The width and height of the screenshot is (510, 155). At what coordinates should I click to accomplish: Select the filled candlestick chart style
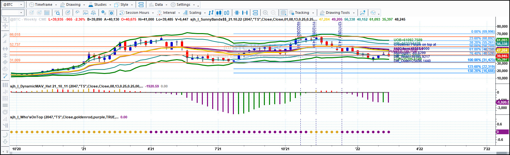click(219, 13)
